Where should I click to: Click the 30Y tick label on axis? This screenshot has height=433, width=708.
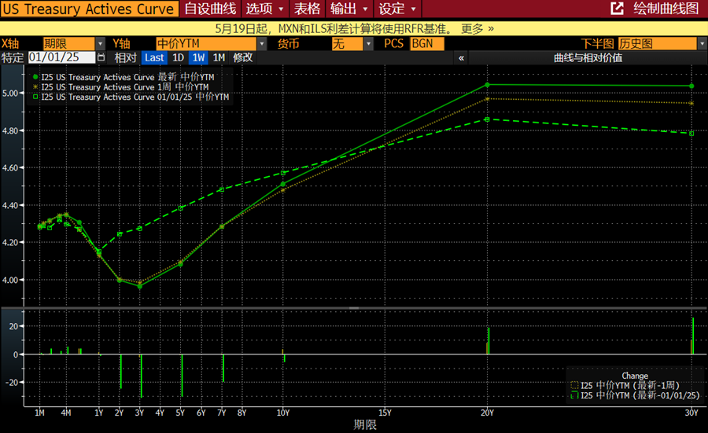tap(691, 413)
